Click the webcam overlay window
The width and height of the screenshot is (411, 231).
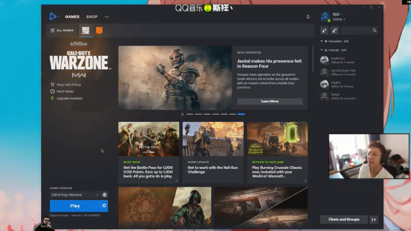(x=369, y=157)
